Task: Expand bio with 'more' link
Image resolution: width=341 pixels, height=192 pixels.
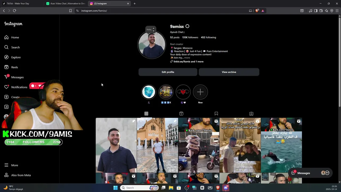Action: click(x=187, y=58)
